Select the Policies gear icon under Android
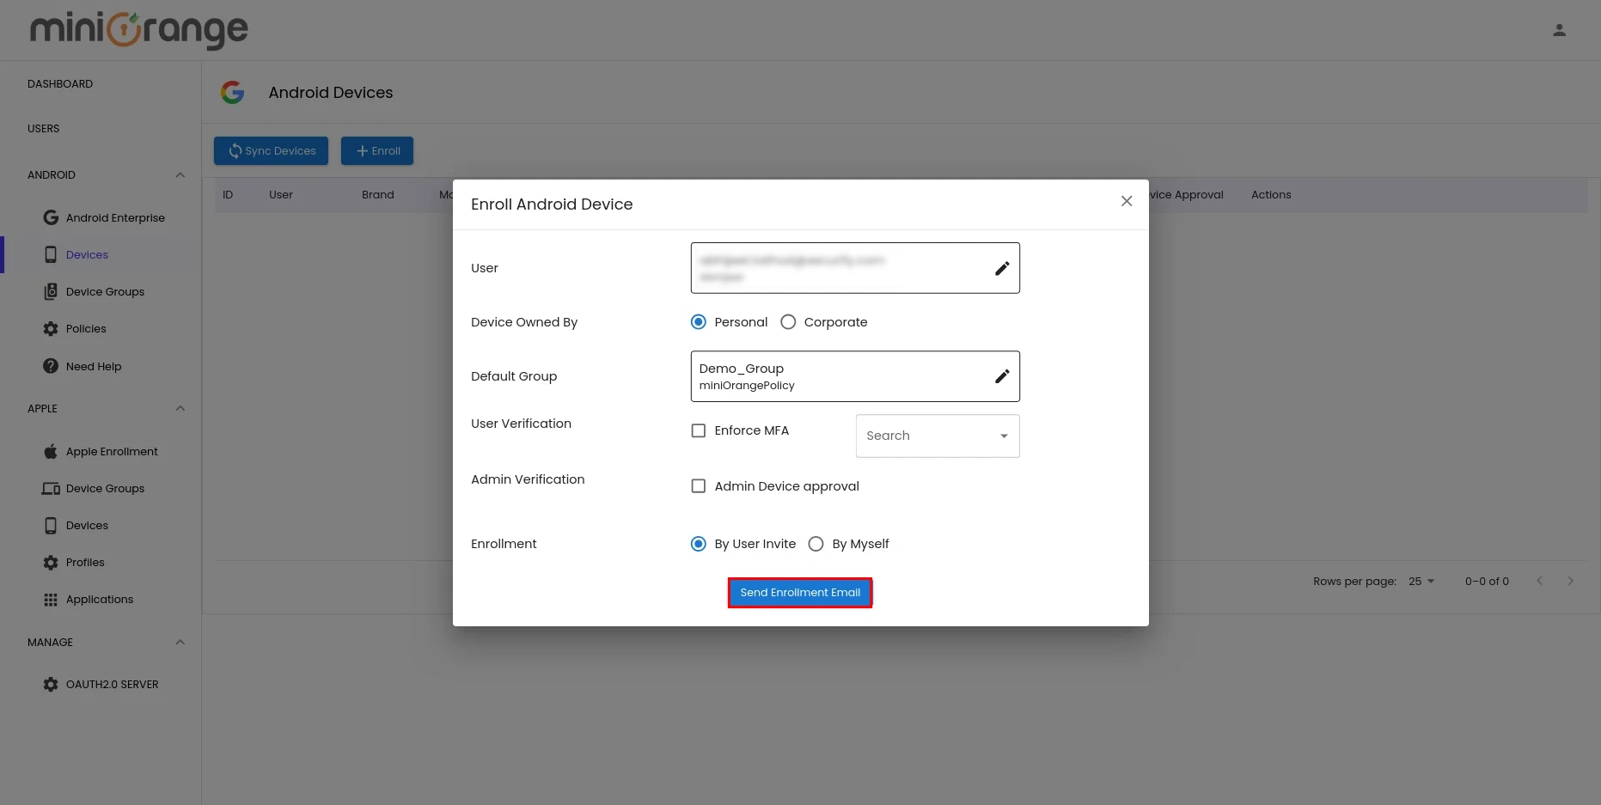Screen dimensions: 1601x805 (x=51, y=328)
